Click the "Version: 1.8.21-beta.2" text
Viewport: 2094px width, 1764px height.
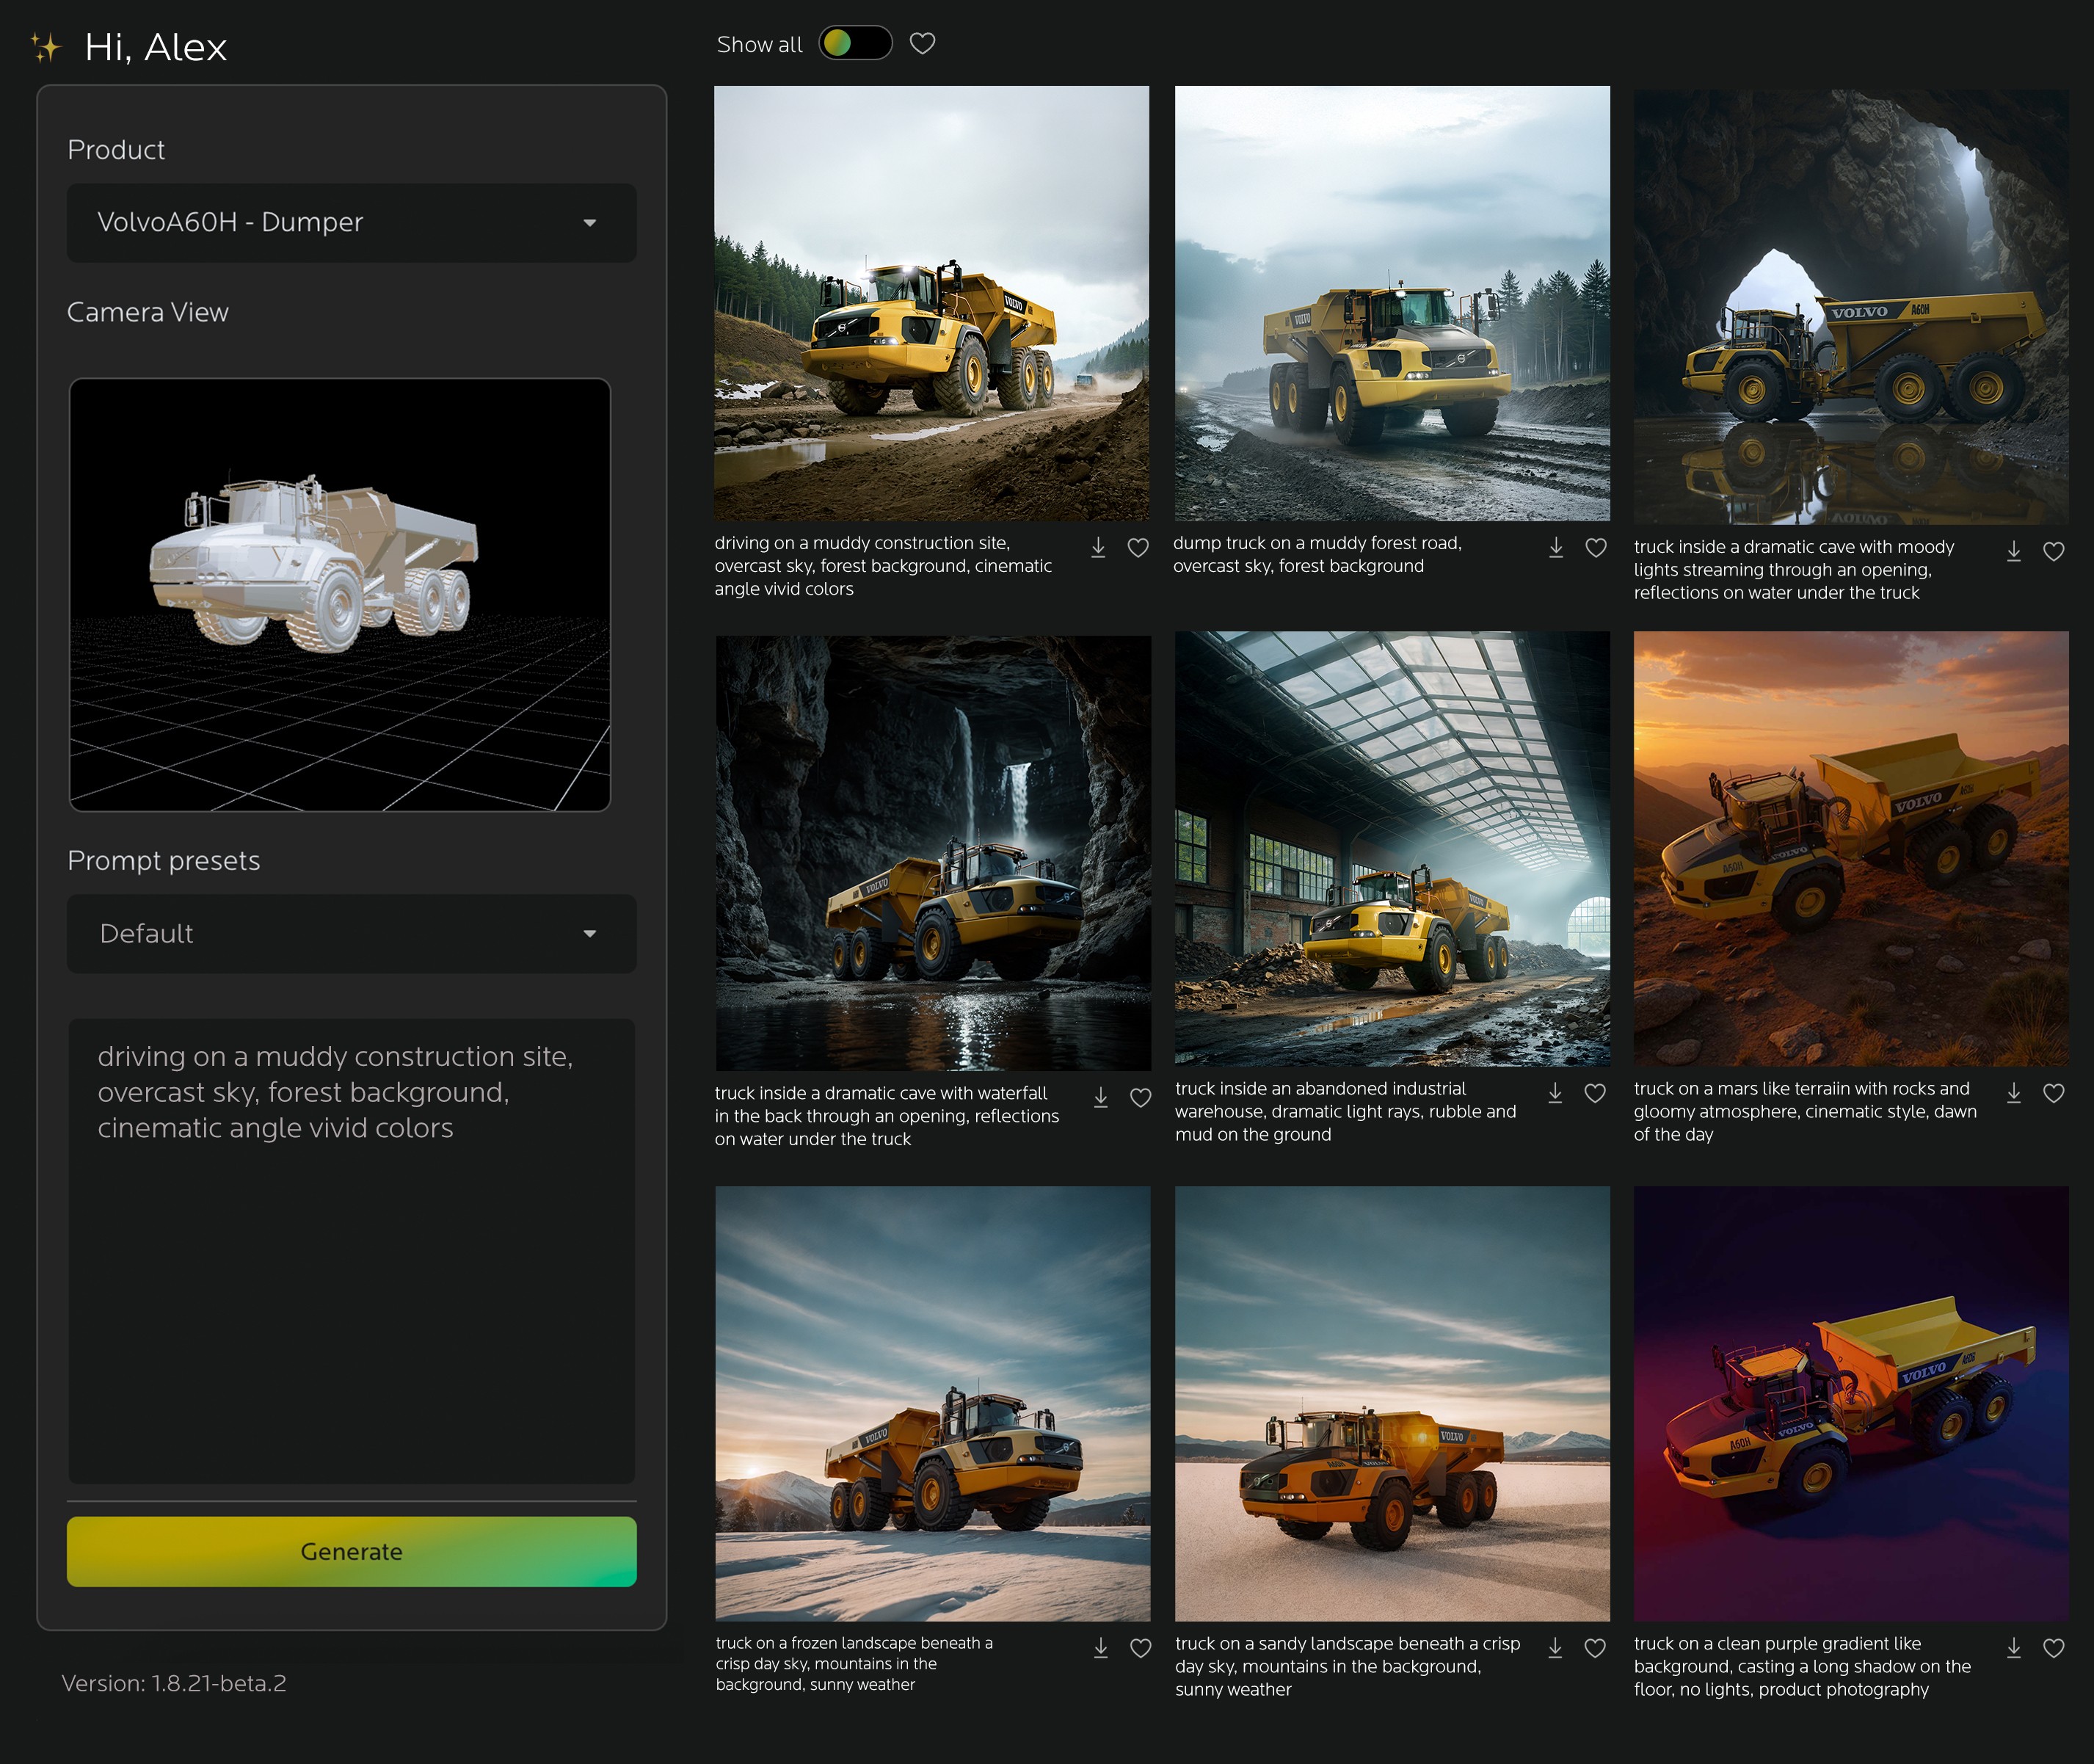click(x=174, y=1683)
